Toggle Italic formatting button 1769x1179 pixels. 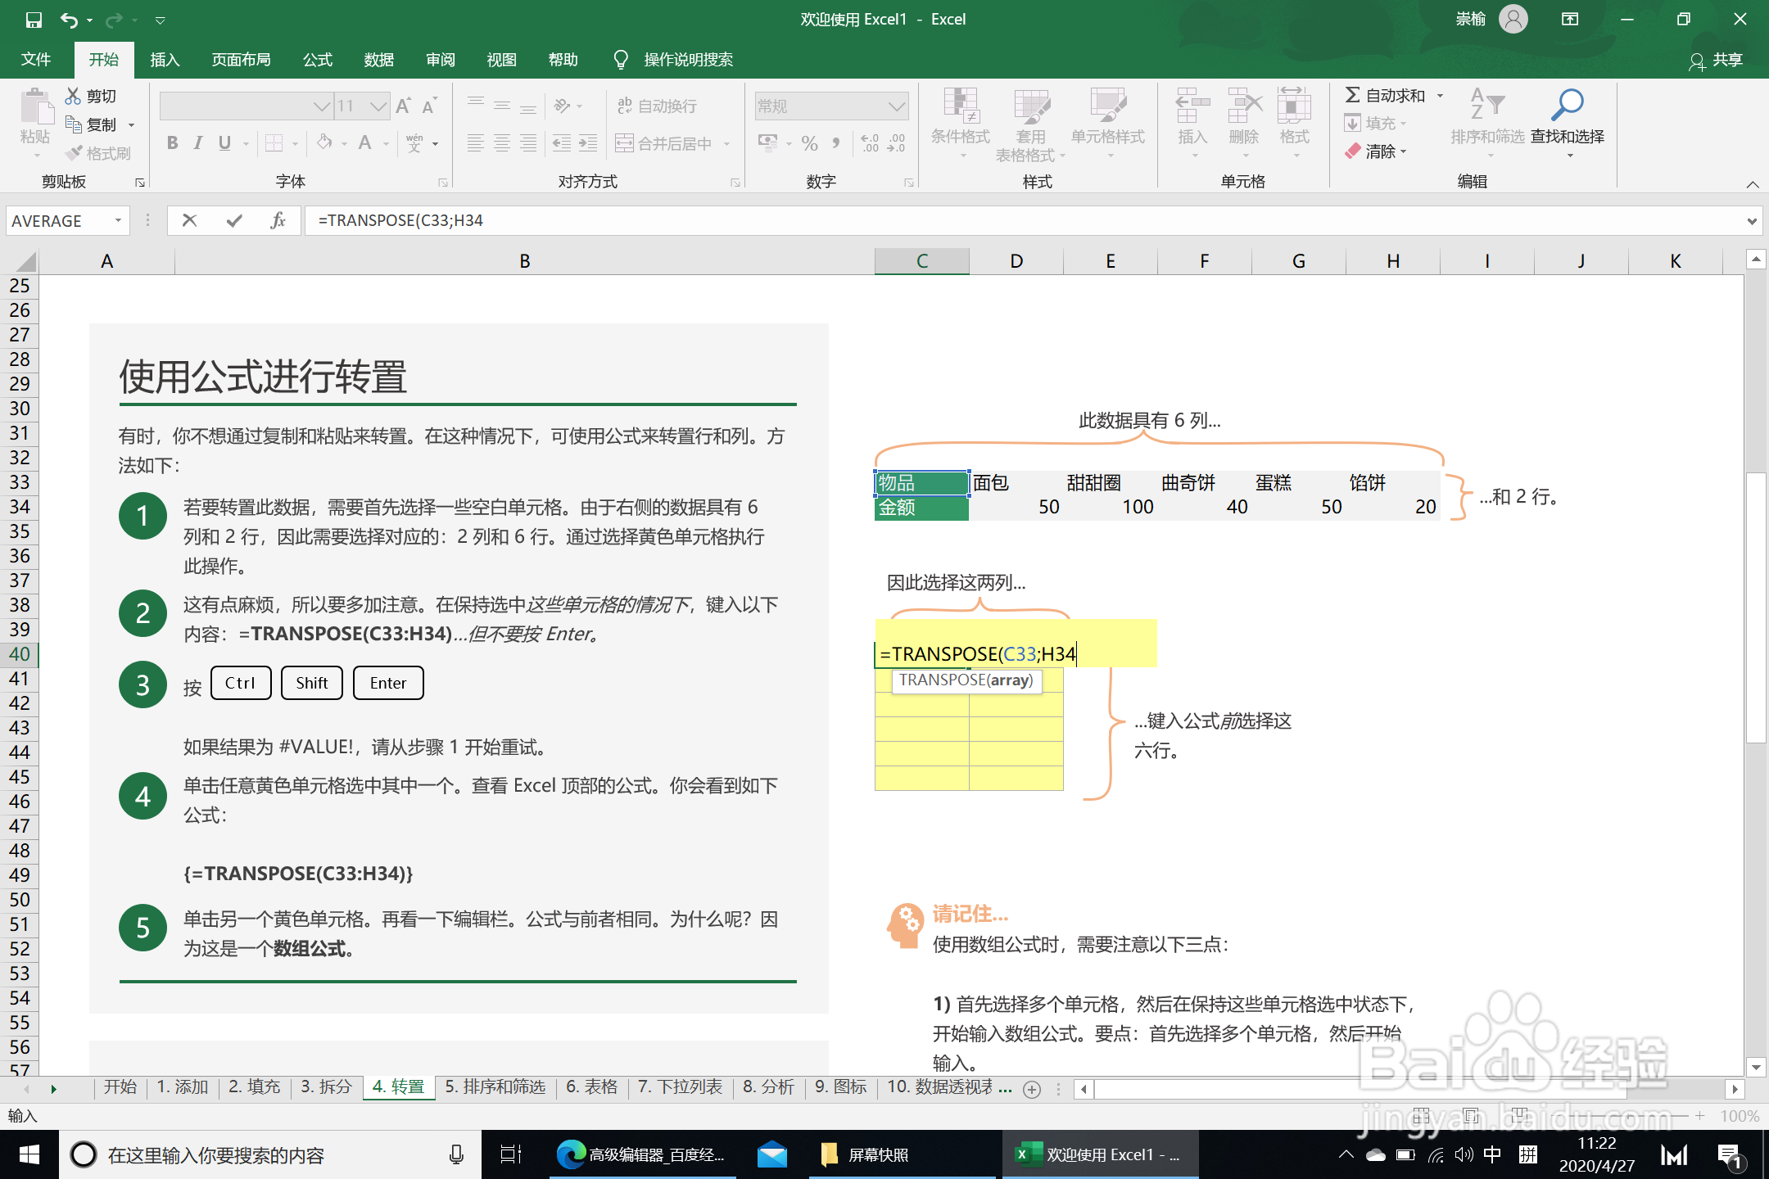[x=197, y=143]
